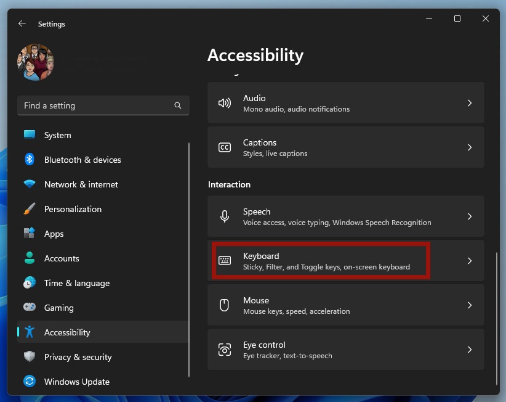Click the Speech microphone icon
Viewport: 506px width, 402px height.
tap(225, 216)
